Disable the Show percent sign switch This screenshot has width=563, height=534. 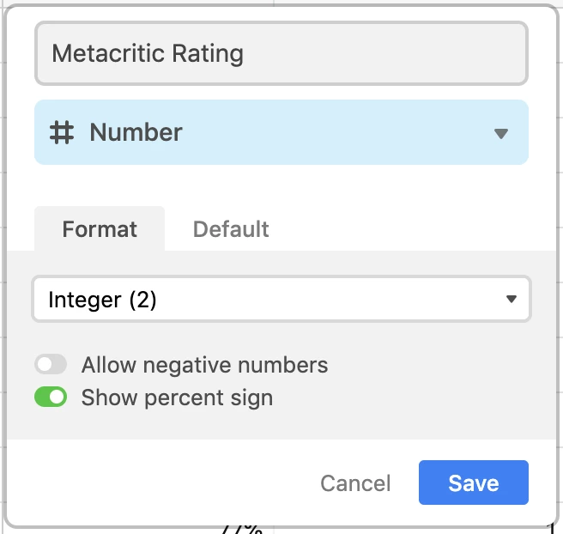[51, 397]
